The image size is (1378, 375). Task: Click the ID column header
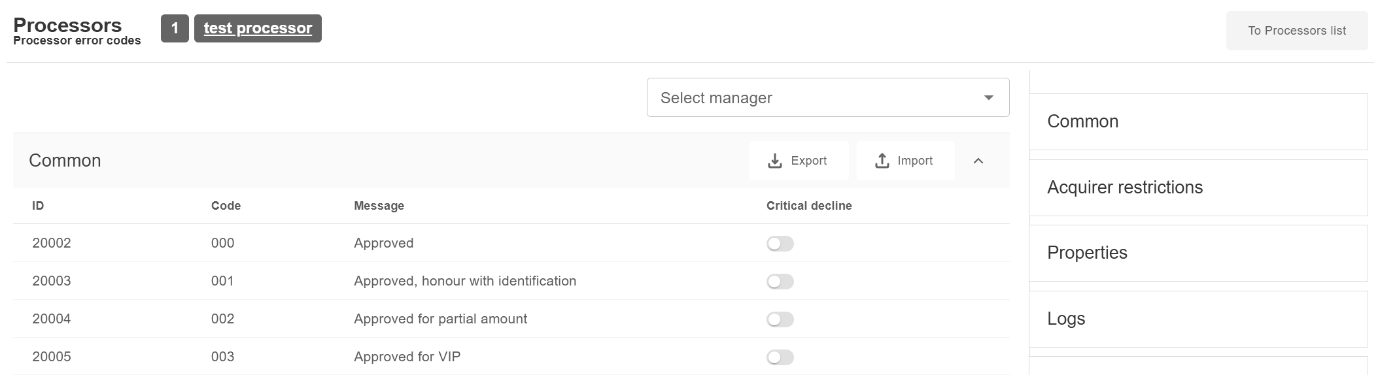pos(38,206)
